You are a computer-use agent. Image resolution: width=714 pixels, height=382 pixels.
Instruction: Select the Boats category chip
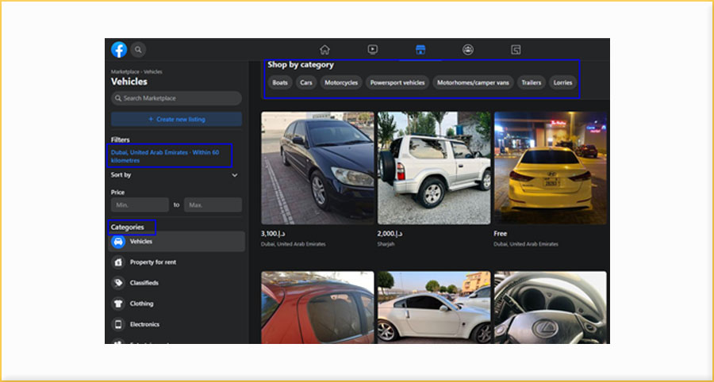point(280,82)
